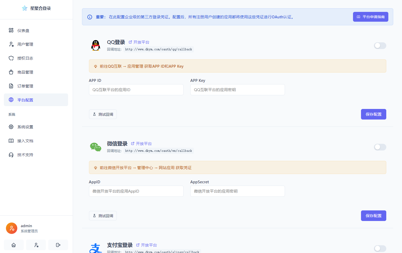Enable the QQ登录 toggle switch

point(380,45)
